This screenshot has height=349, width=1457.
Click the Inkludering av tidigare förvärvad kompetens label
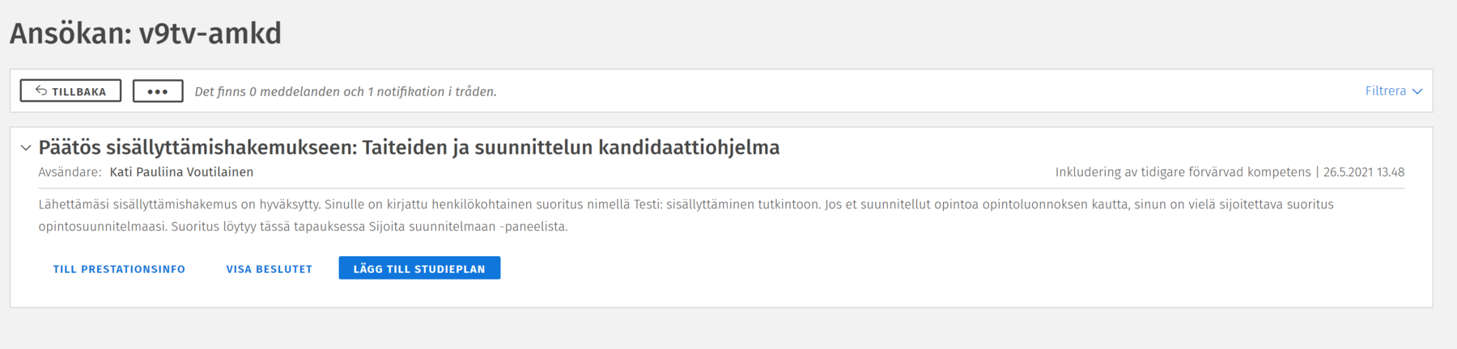pos(1183,172)
